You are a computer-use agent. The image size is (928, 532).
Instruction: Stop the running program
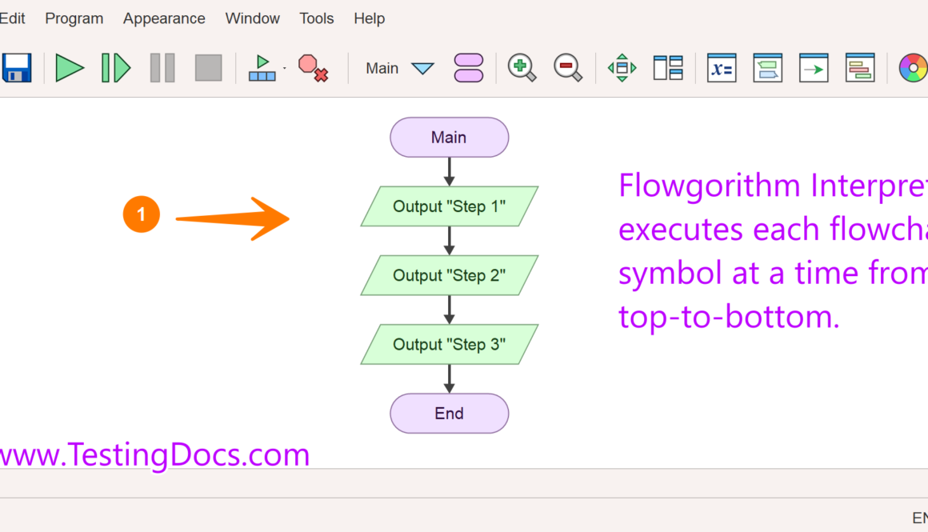point(207,68)
